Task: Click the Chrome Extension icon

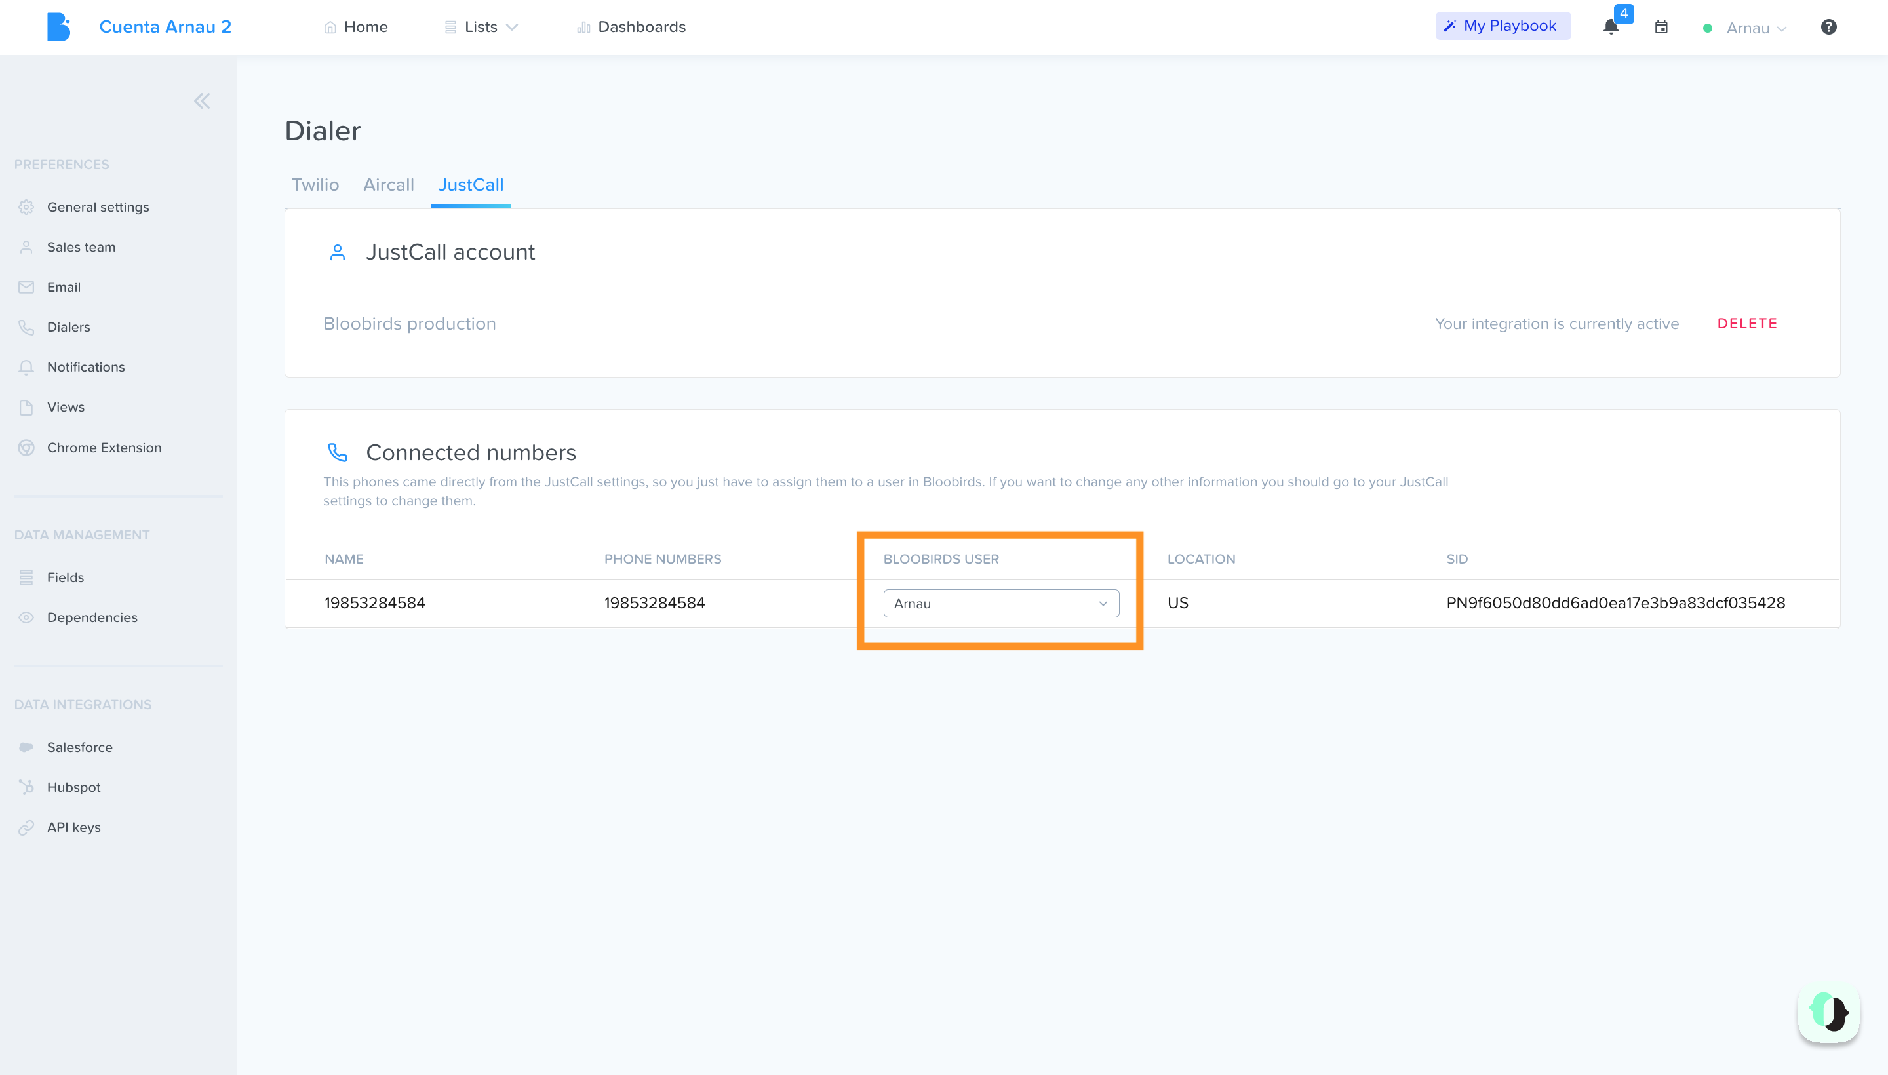Action: click(27, 448)
